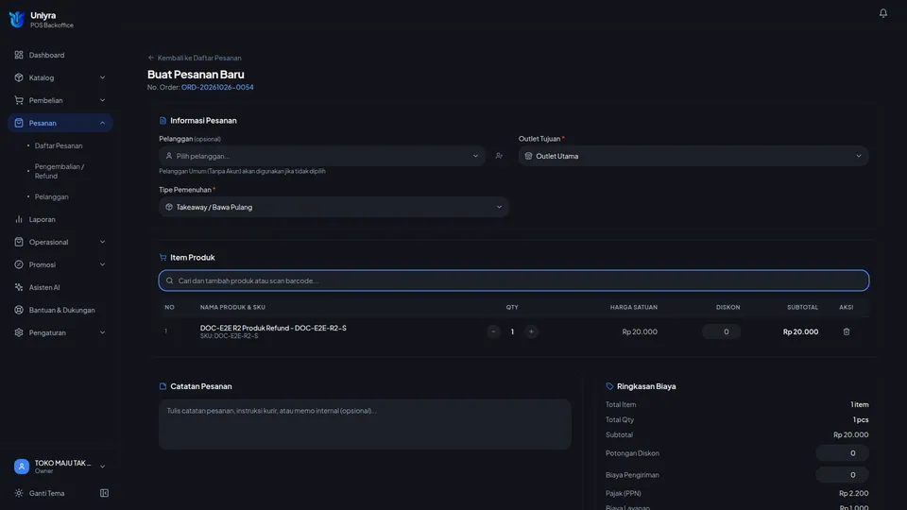Go to Dashboard menu item
The width and height of the screenshot is (907, 510).
tap(60, 55)
